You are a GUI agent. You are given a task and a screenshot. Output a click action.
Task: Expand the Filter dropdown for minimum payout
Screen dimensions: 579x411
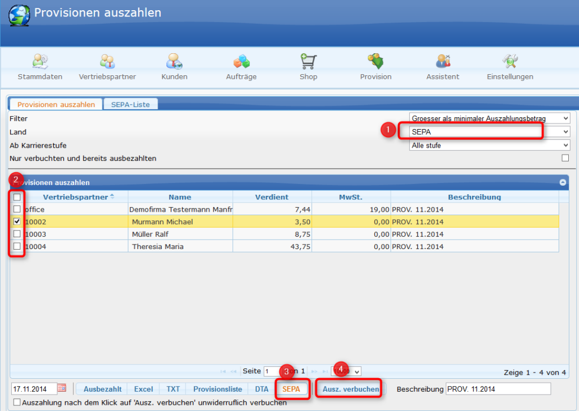pos(489,118)
